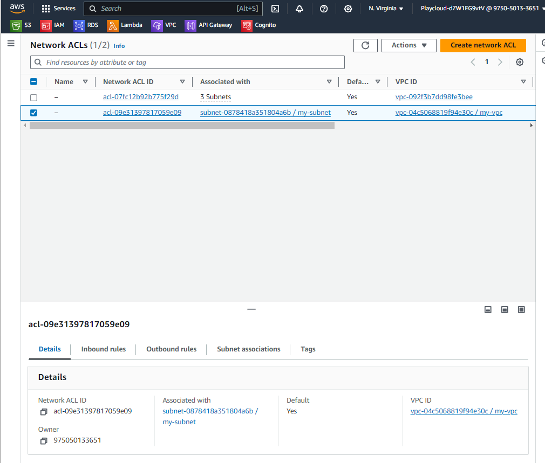The image size is (545, 463).
Task: Open subnet-0878418a351804a6b / my-subnet table link
Action: pos(265,113)
